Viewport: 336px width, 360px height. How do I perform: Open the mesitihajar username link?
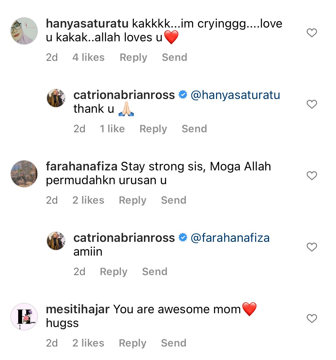[x=78, y=309]
